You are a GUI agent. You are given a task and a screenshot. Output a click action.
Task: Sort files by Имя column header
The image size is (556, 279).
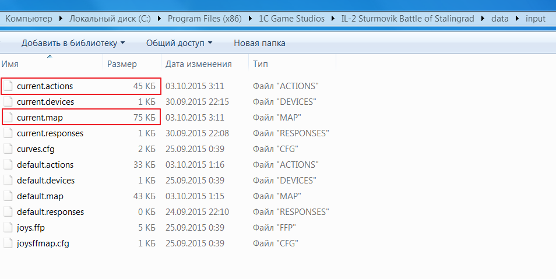pyautogui.click(x=51, y=64)
